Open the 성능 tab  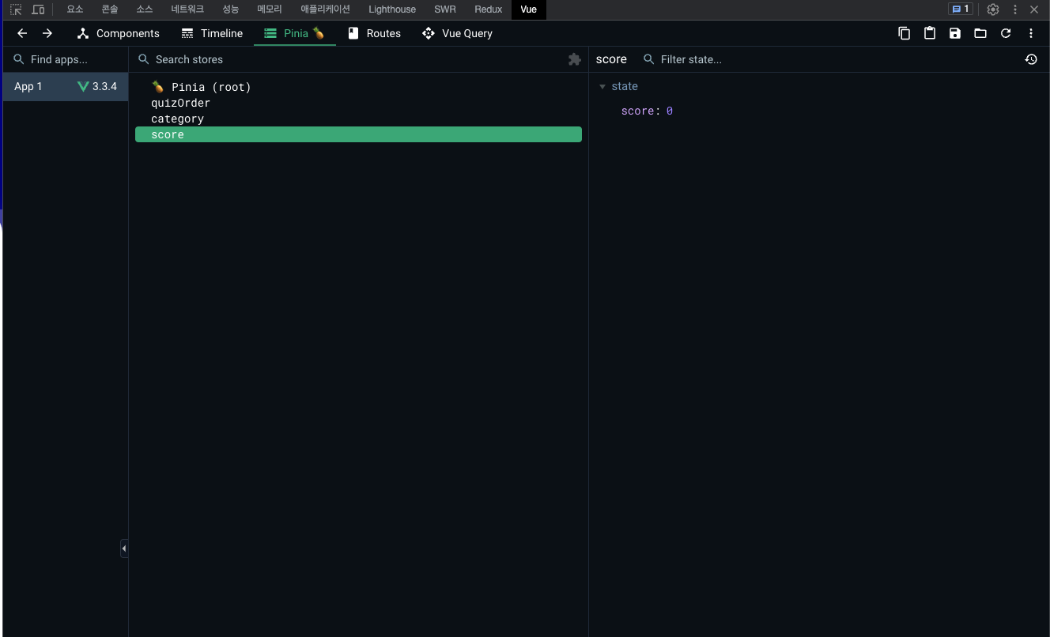230,9
